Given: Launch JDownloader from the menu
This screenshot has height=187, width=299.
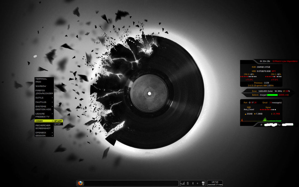Looking at the screenshot, I should [x=44, y=93].
